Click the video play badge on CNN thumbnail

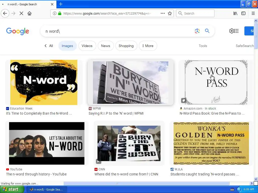click(x=99, y=161)
